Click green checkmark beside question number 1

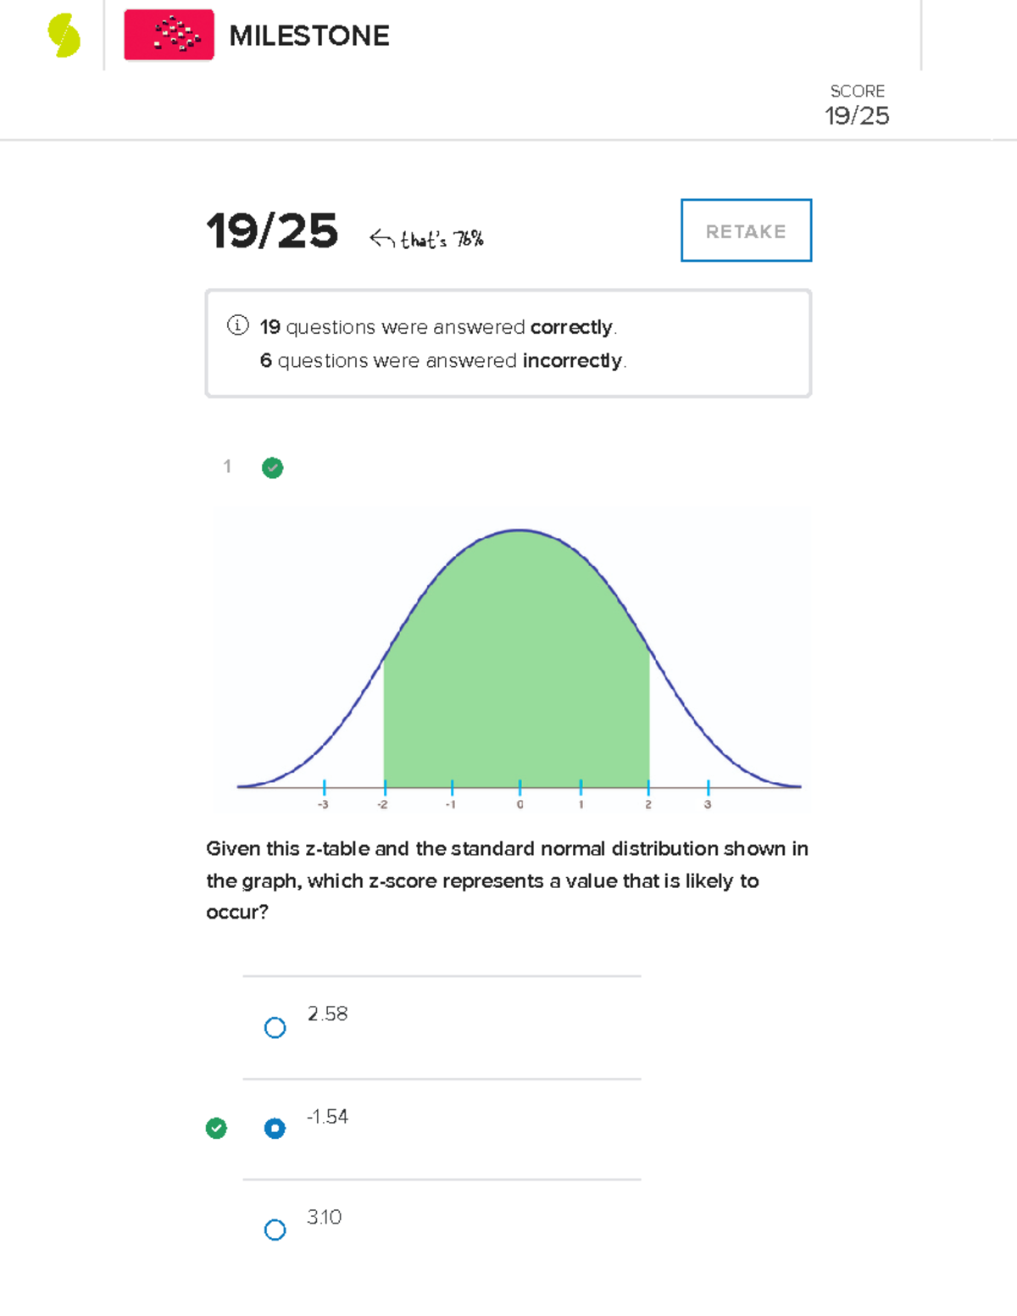coord(272,468)
